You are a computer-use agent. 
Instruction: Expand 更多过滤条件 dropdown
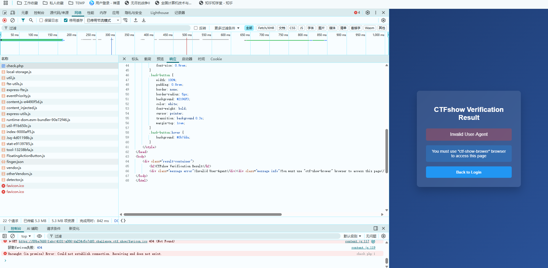point(227,28)
